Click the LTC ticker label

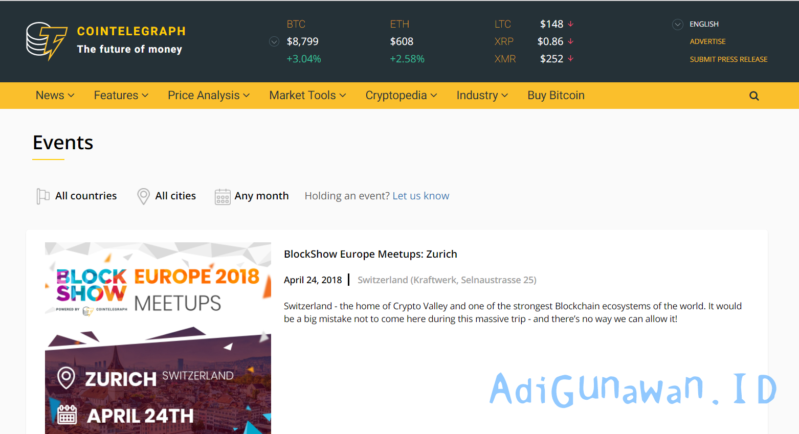pyautogui.click(x=503, y=24)
